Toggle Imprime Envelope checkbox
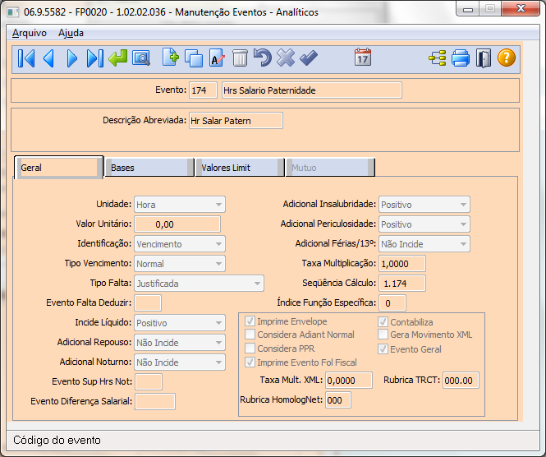 click(x=250, y=321)
